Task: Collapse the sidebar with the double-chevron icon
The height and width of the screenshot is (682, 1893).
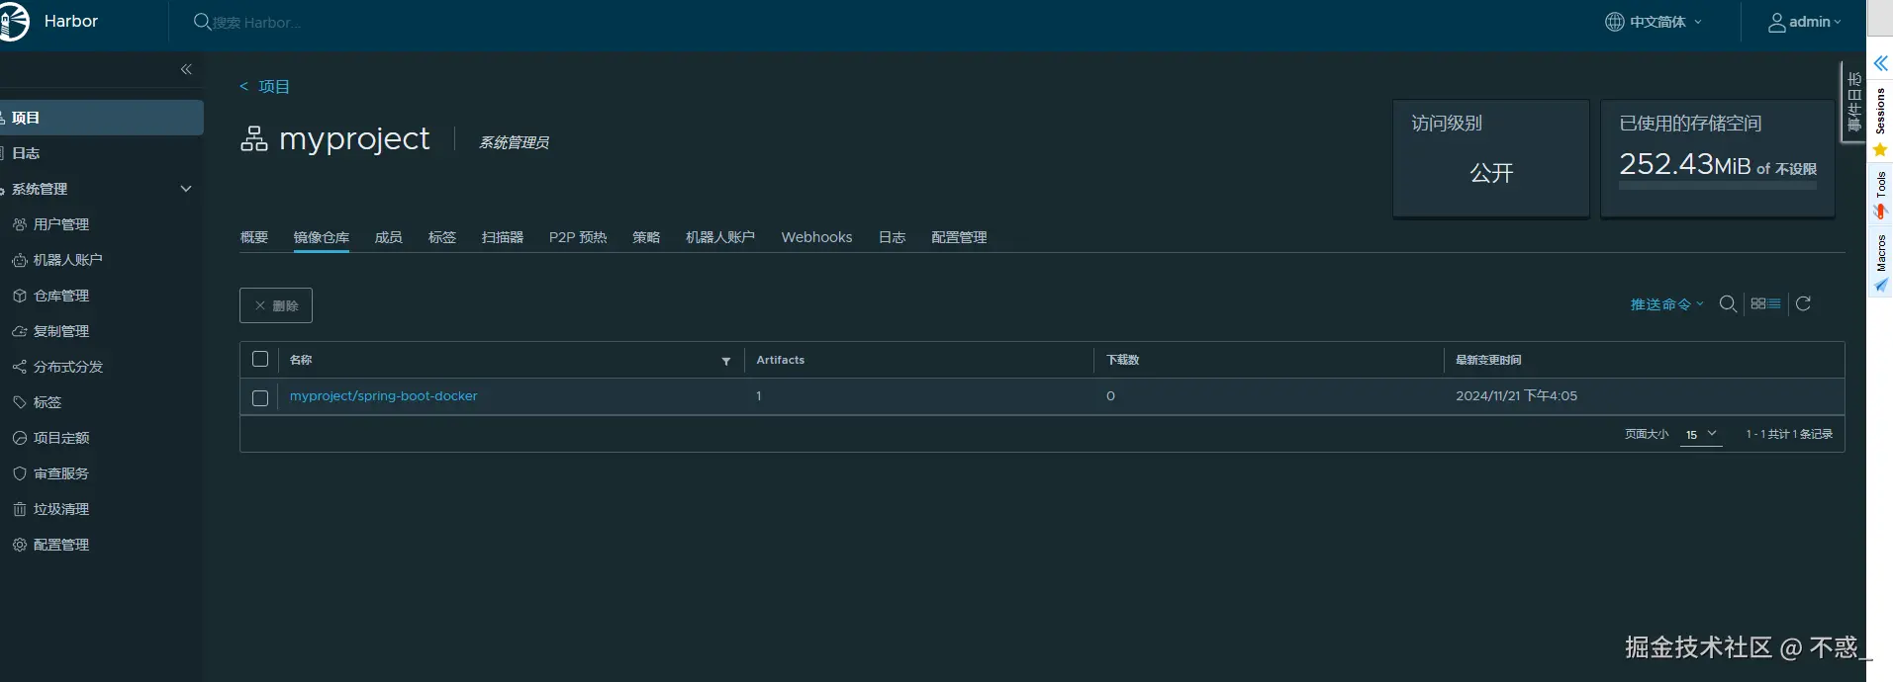Action: pos(186,69)
